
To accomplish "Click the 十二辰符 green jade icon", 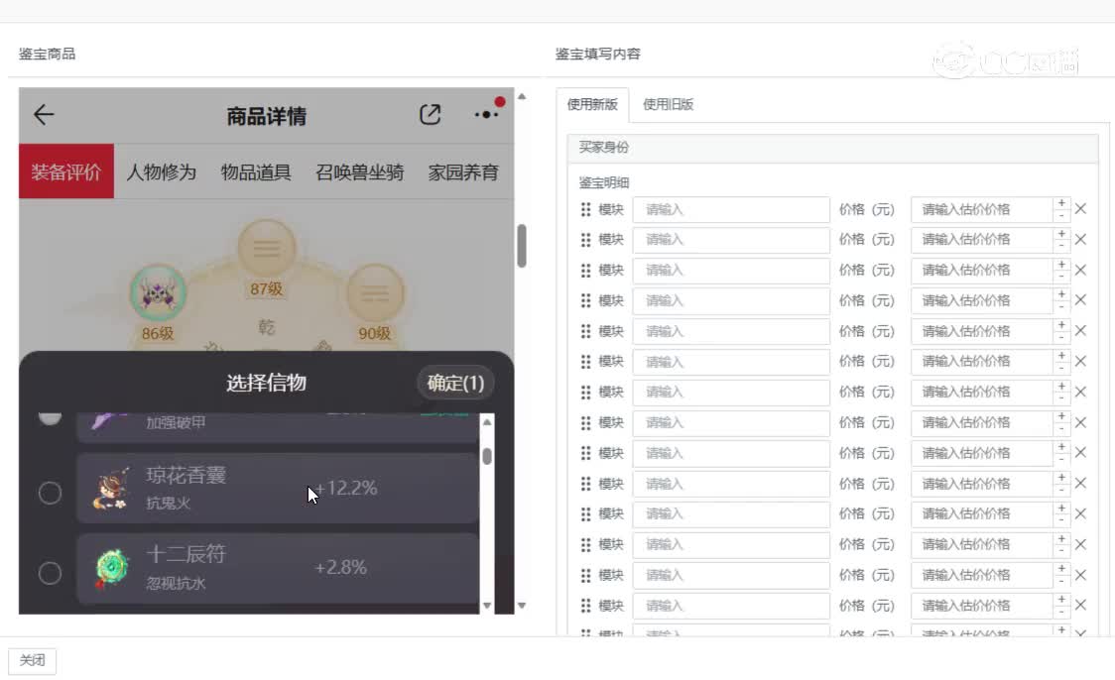I will pos(112,568).
